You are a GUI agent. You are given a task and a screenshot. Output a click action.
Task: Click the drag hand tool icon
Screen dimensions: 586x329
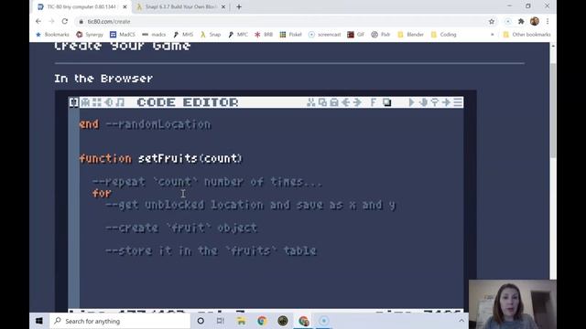point(423,102)
